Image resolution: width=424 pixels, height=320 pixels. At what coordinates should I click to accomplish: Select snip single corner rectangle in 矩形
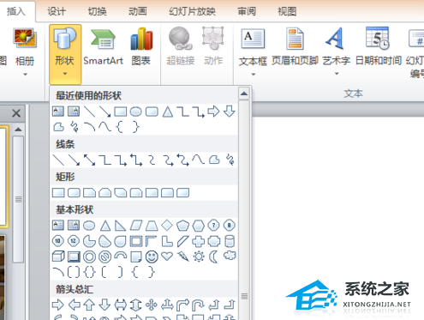pos(89,193)
